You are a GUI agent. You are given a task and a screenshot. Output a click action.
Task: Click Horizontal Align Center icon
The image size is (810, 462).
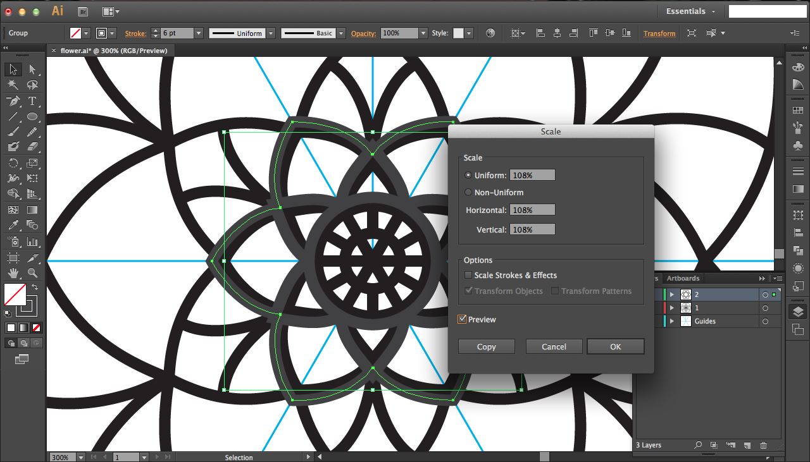tap(557, 33)
